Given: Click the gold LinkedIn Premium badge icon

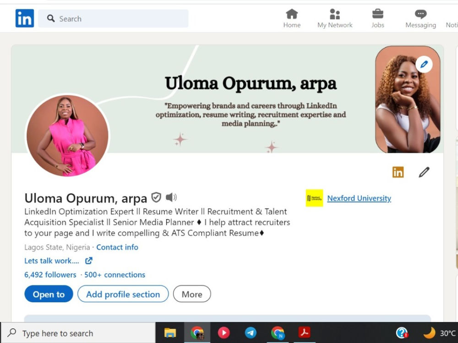Looking at the screenshot, I should point(398,172).
